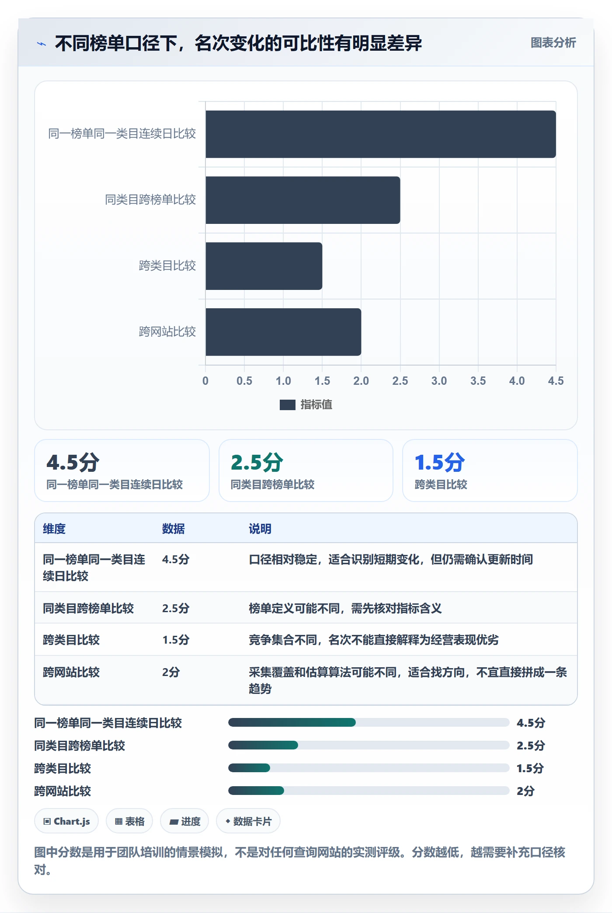
Task: Click table cell 同一榜单同一类目连续日比较
Action: tap(94, 568)
